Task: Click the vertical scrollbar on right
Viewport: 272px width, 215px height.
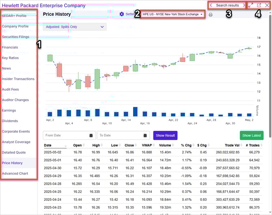Action: [270, 76]
